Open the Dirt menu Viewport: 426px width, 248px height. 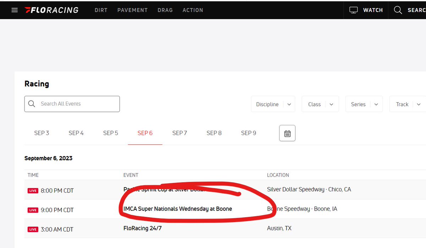101,10
